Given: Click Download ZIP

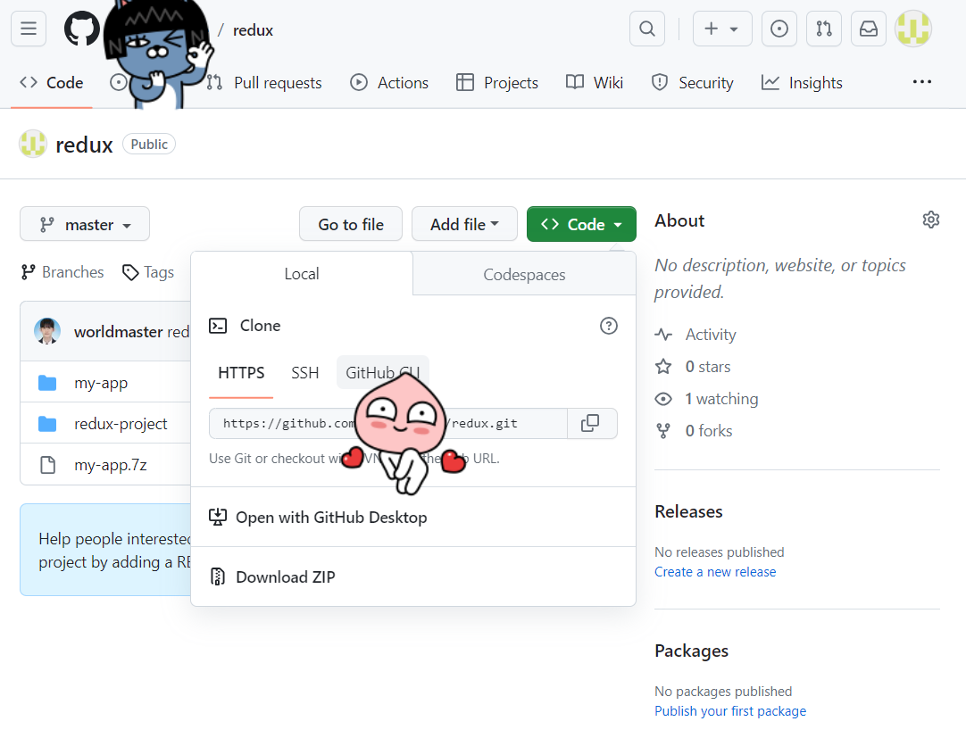Looking at the screenshot, I should tap(413, 576).
